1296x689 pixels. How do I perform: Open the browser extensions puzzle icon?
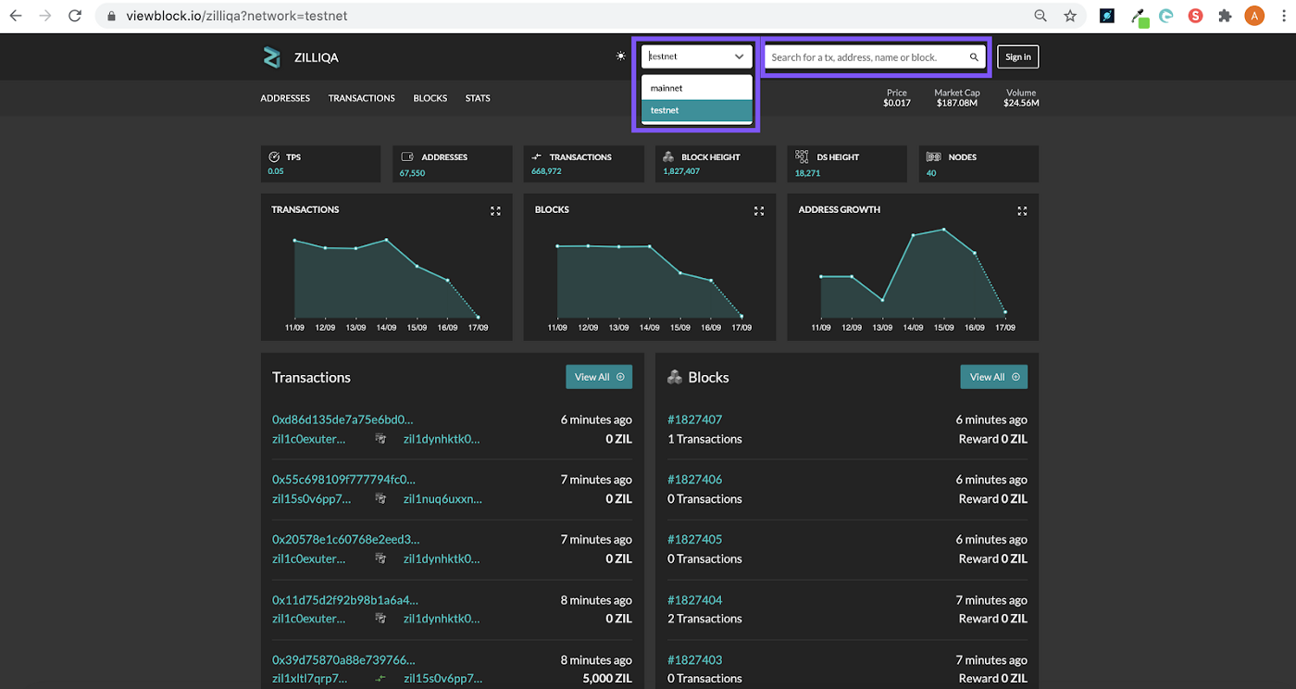click(1225, 16)
